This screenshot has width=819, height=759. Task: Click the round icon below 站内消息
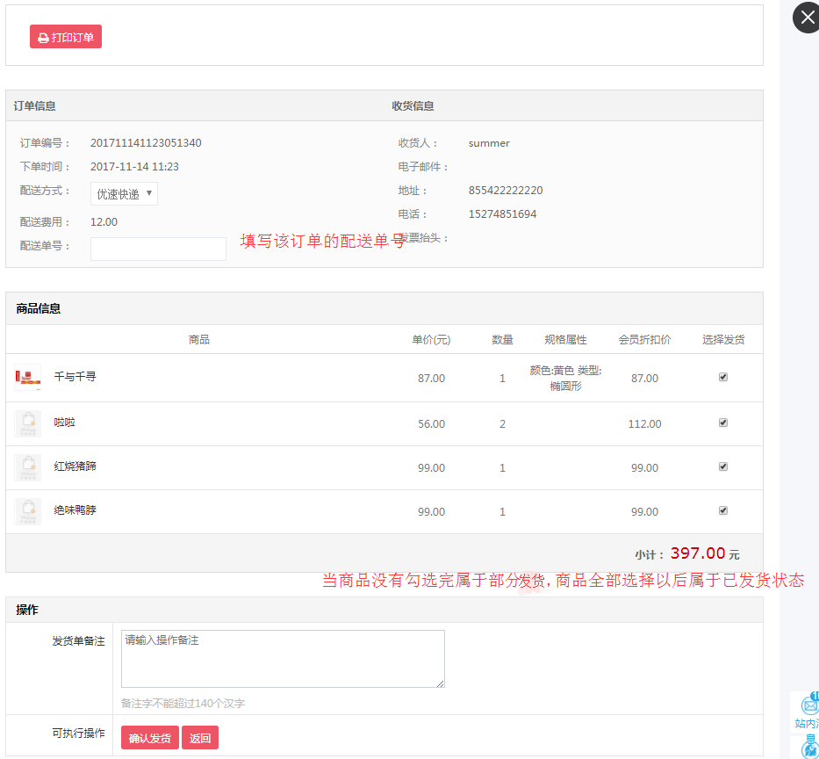810,749
